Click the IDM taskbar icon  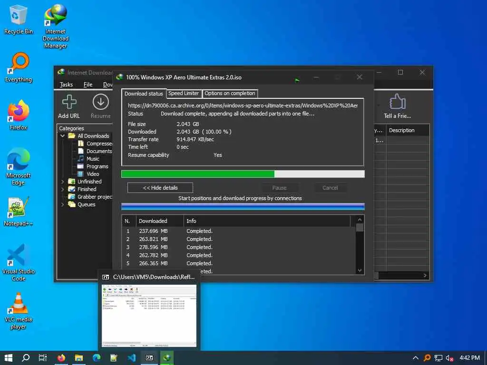(167, 358)
